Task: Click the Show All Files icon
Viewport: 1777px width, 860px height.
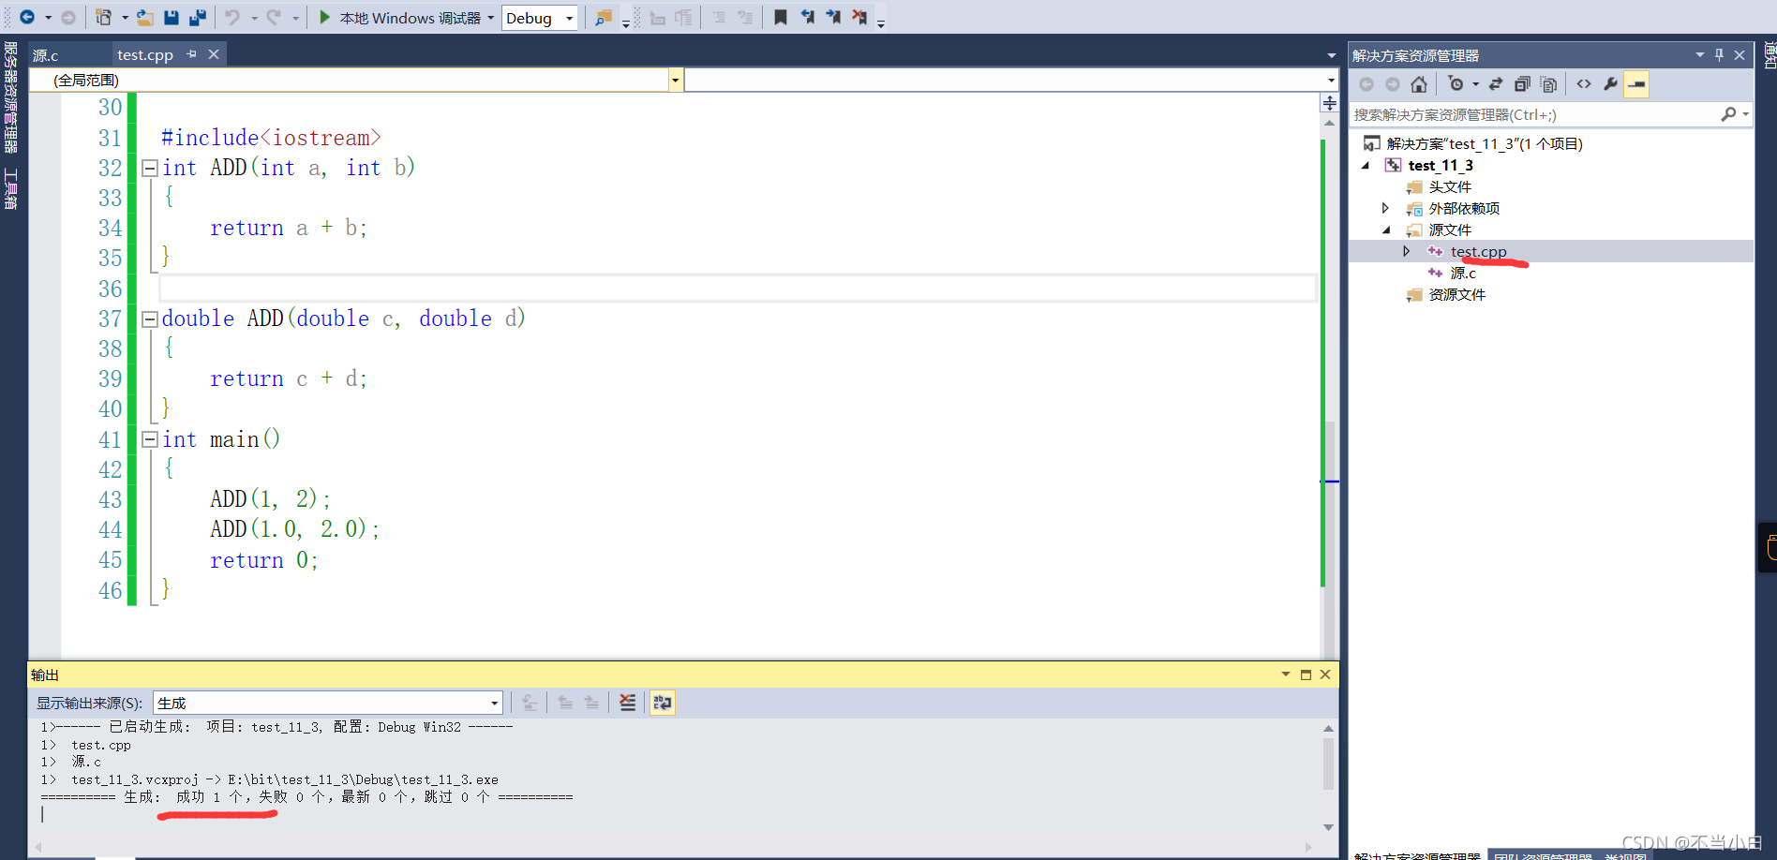Action: 1548,84
